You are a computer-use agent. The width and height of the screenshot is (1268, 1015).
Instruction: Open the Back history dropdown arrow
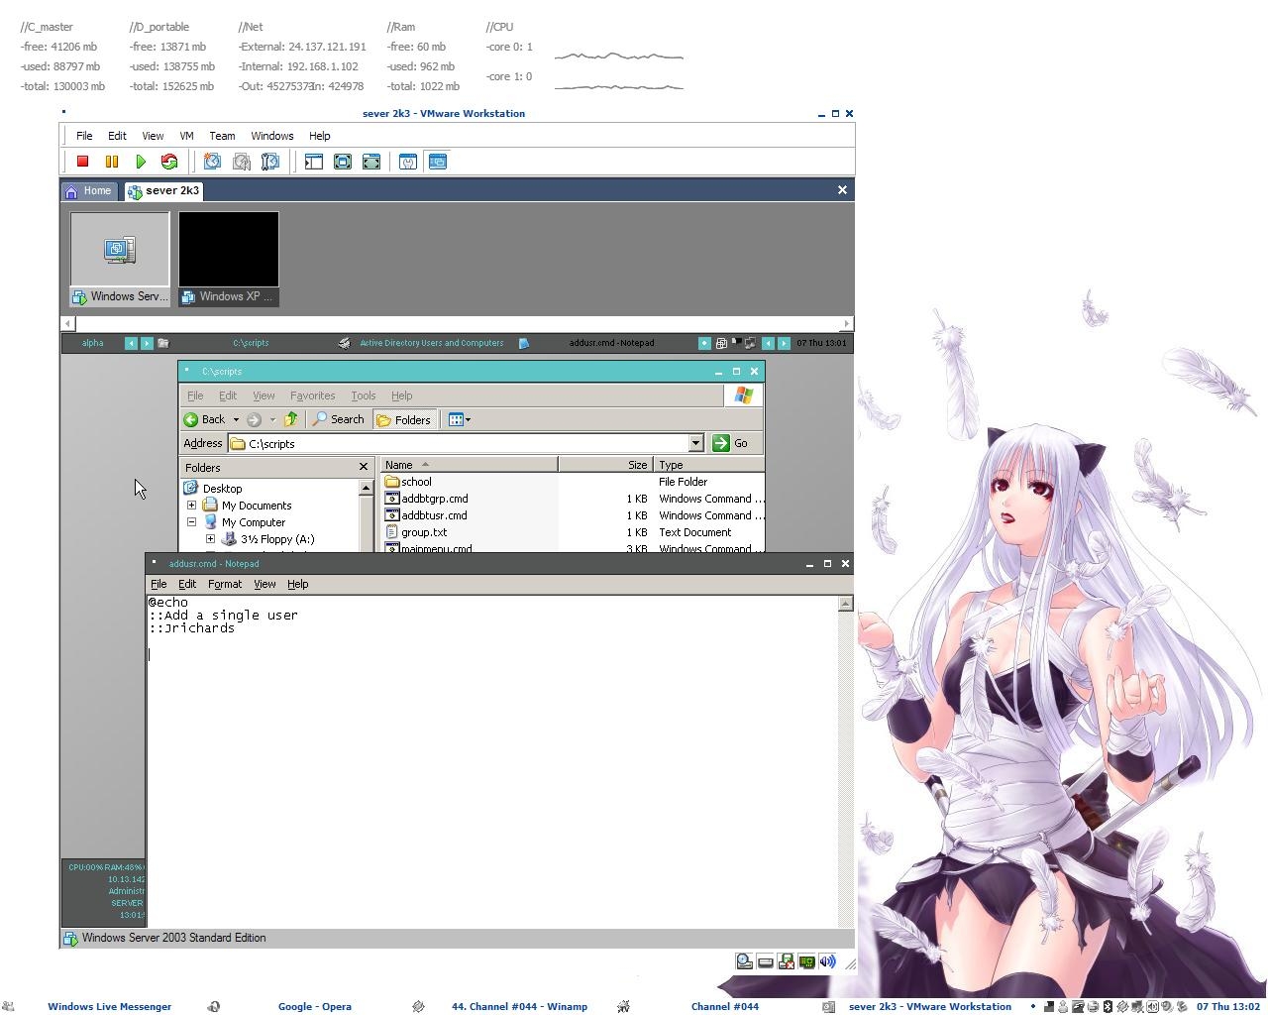coord(236,419)
